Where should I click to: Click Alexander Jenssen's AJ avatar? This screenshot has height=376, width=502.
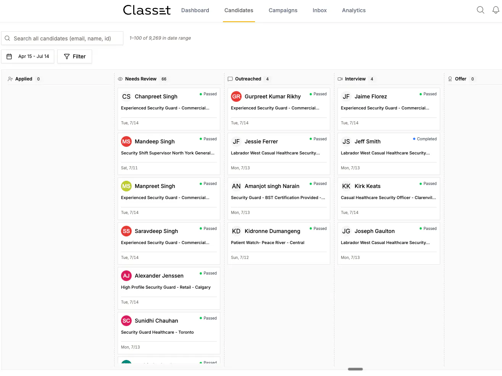126,276
